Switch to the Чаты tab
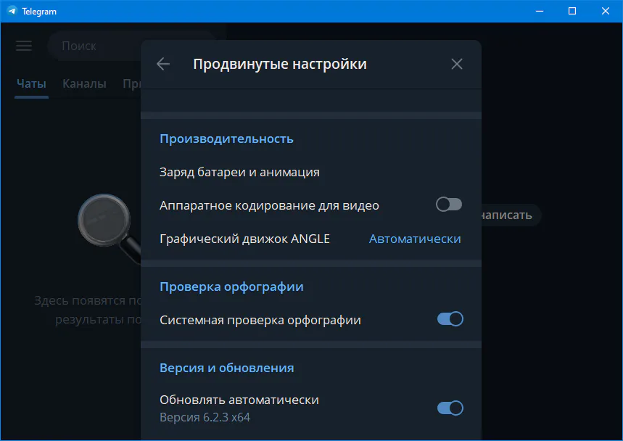This screenshot has width=623, height=441. [x=31, y=83]
